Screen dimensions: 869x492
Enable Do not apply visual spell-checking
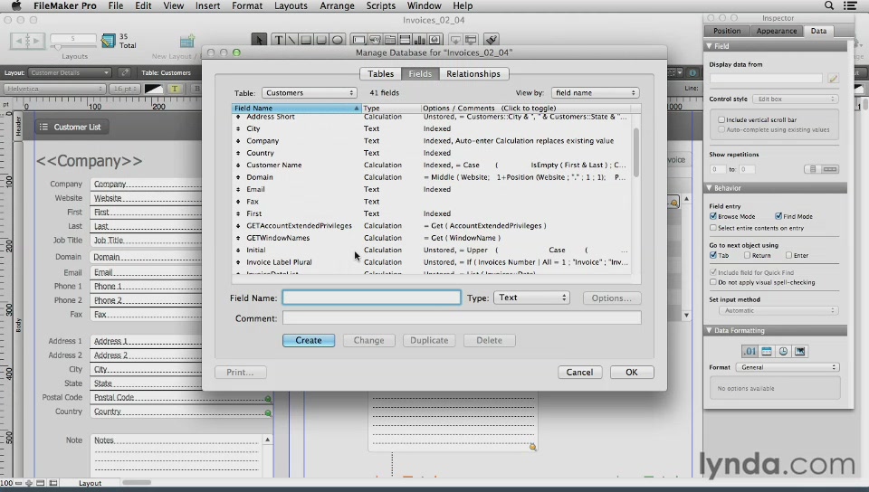(x=713, y=282)
